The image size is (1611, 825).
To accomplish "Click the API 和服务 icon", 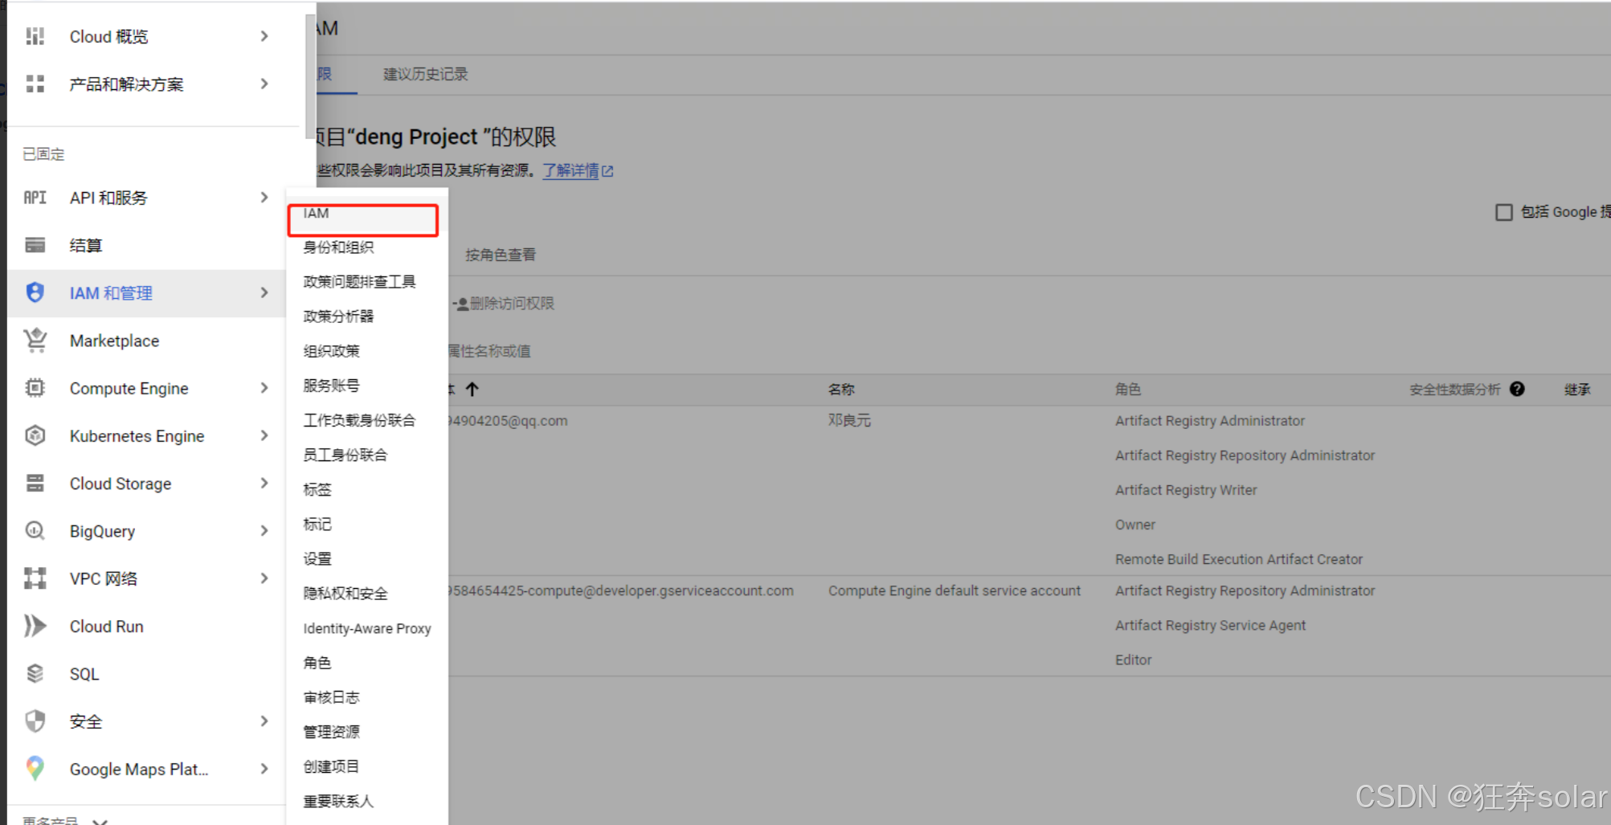I will click(35, 198).
